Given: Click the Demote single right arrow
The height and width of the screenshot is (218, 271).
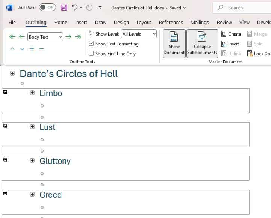Looking at the screenshot, I should (x=68, y=37).
